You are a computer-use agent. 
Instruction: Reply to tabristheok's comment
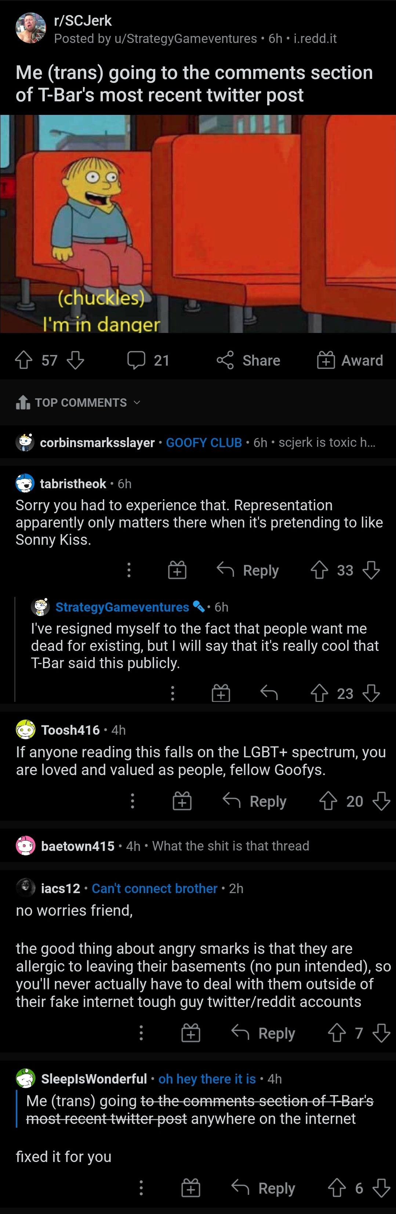[x=248, y=570]
